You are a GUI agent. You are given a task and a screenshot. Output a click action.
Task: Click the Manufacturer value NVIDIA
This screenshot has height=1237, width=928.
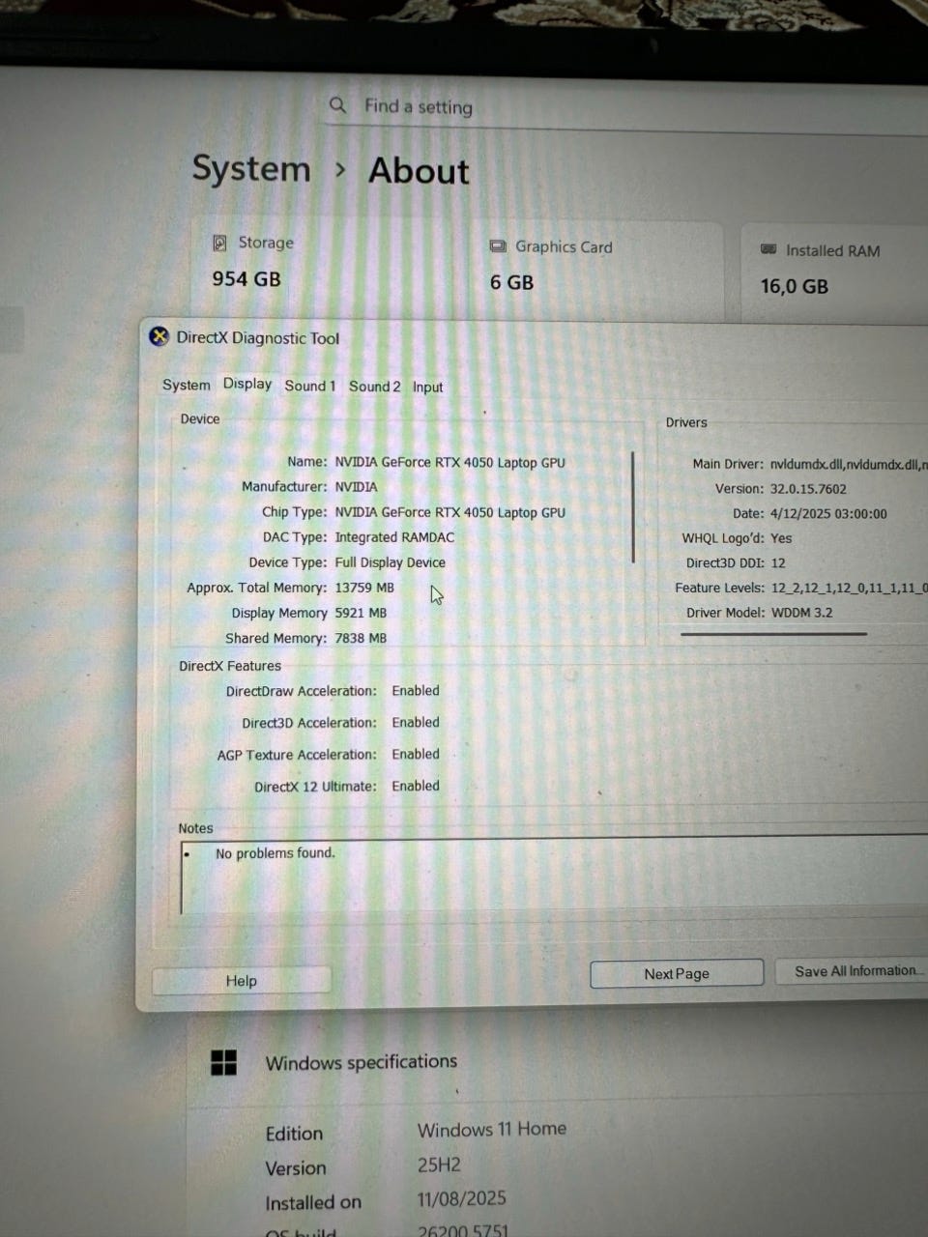356,487
